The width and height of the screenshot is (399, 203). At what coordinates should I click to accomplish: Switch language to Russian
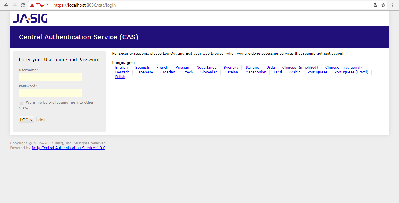[182, 68]
